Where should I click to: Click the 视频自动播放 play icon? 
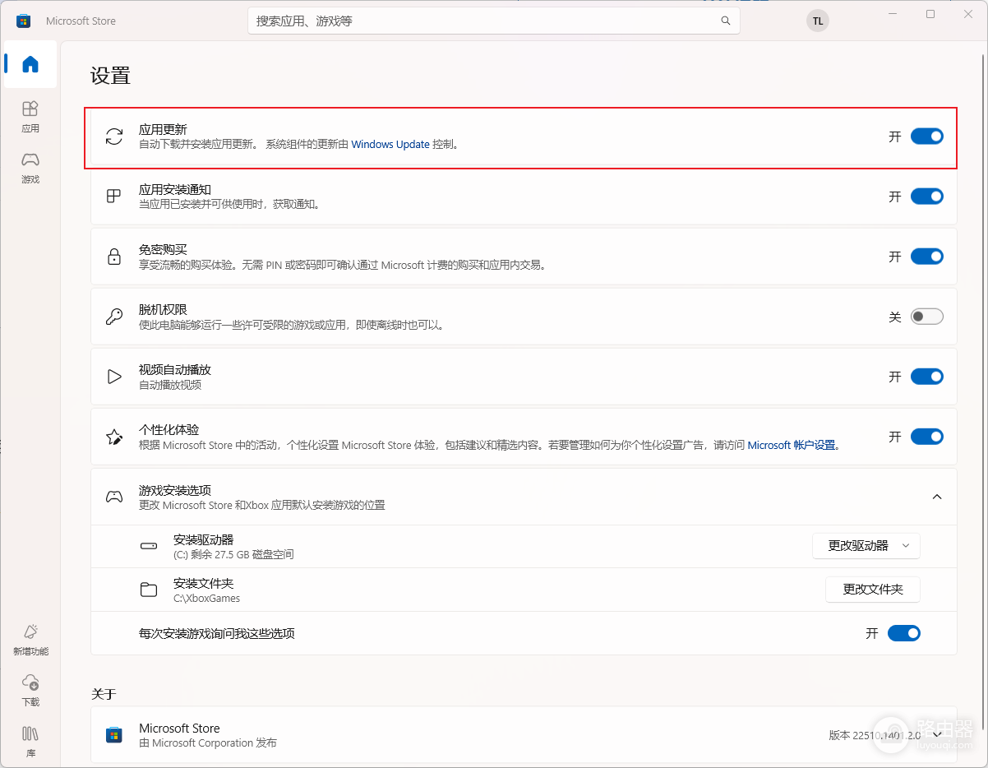coord(114,377)
